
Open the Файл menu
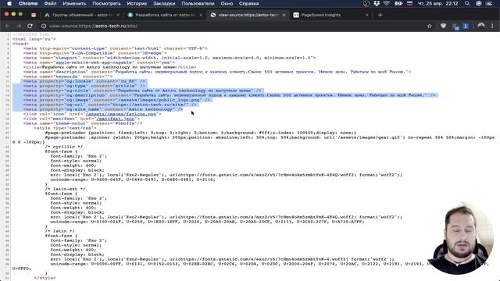click(x=50, y=3)
